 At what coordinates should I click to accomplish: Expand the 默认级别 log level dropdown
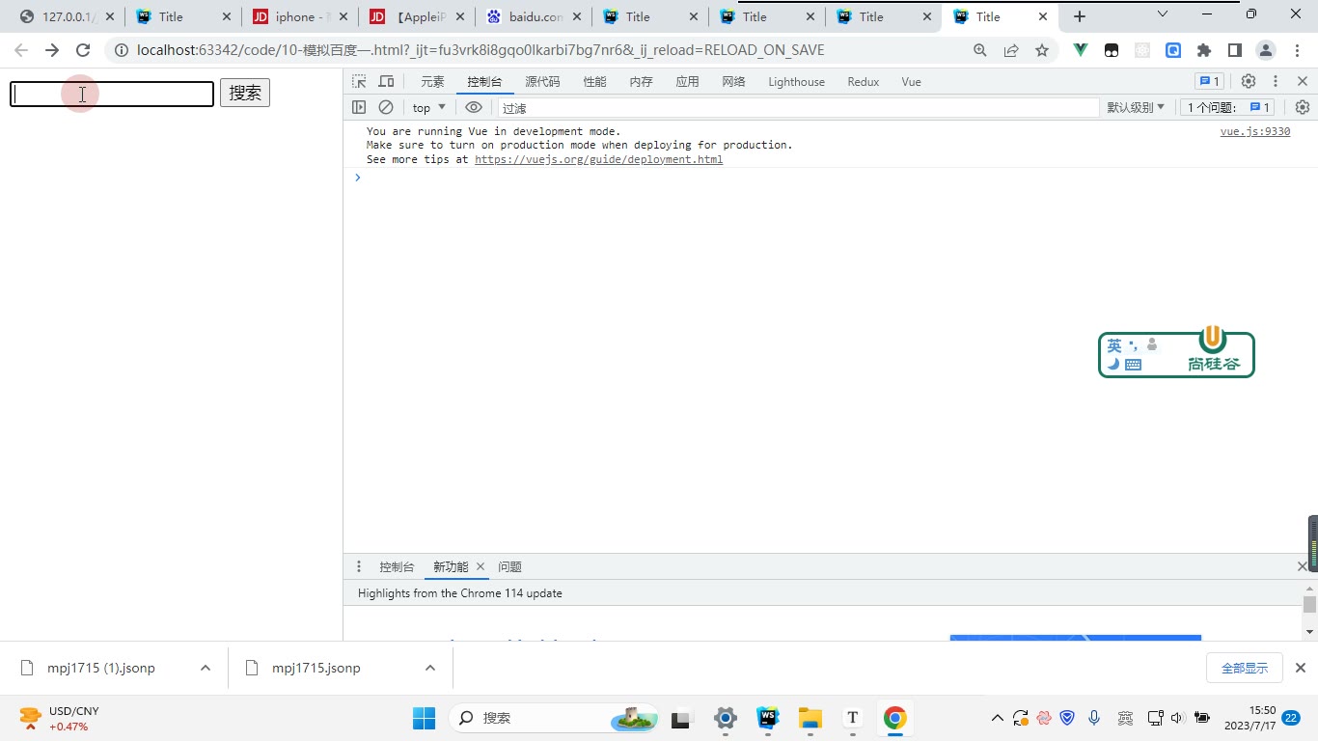(x=1136, y=108)
